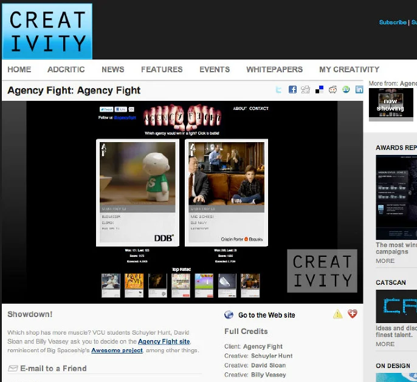Click the envelope E-mail to a Friend icon
417x382 pixels.
tap(13, 368)
